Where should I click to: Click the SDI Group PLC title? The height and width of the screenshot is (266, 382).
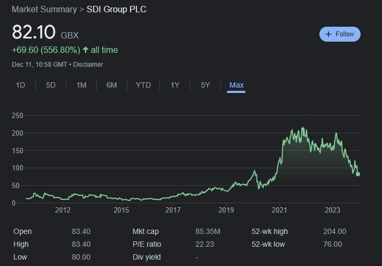(117, 10)
